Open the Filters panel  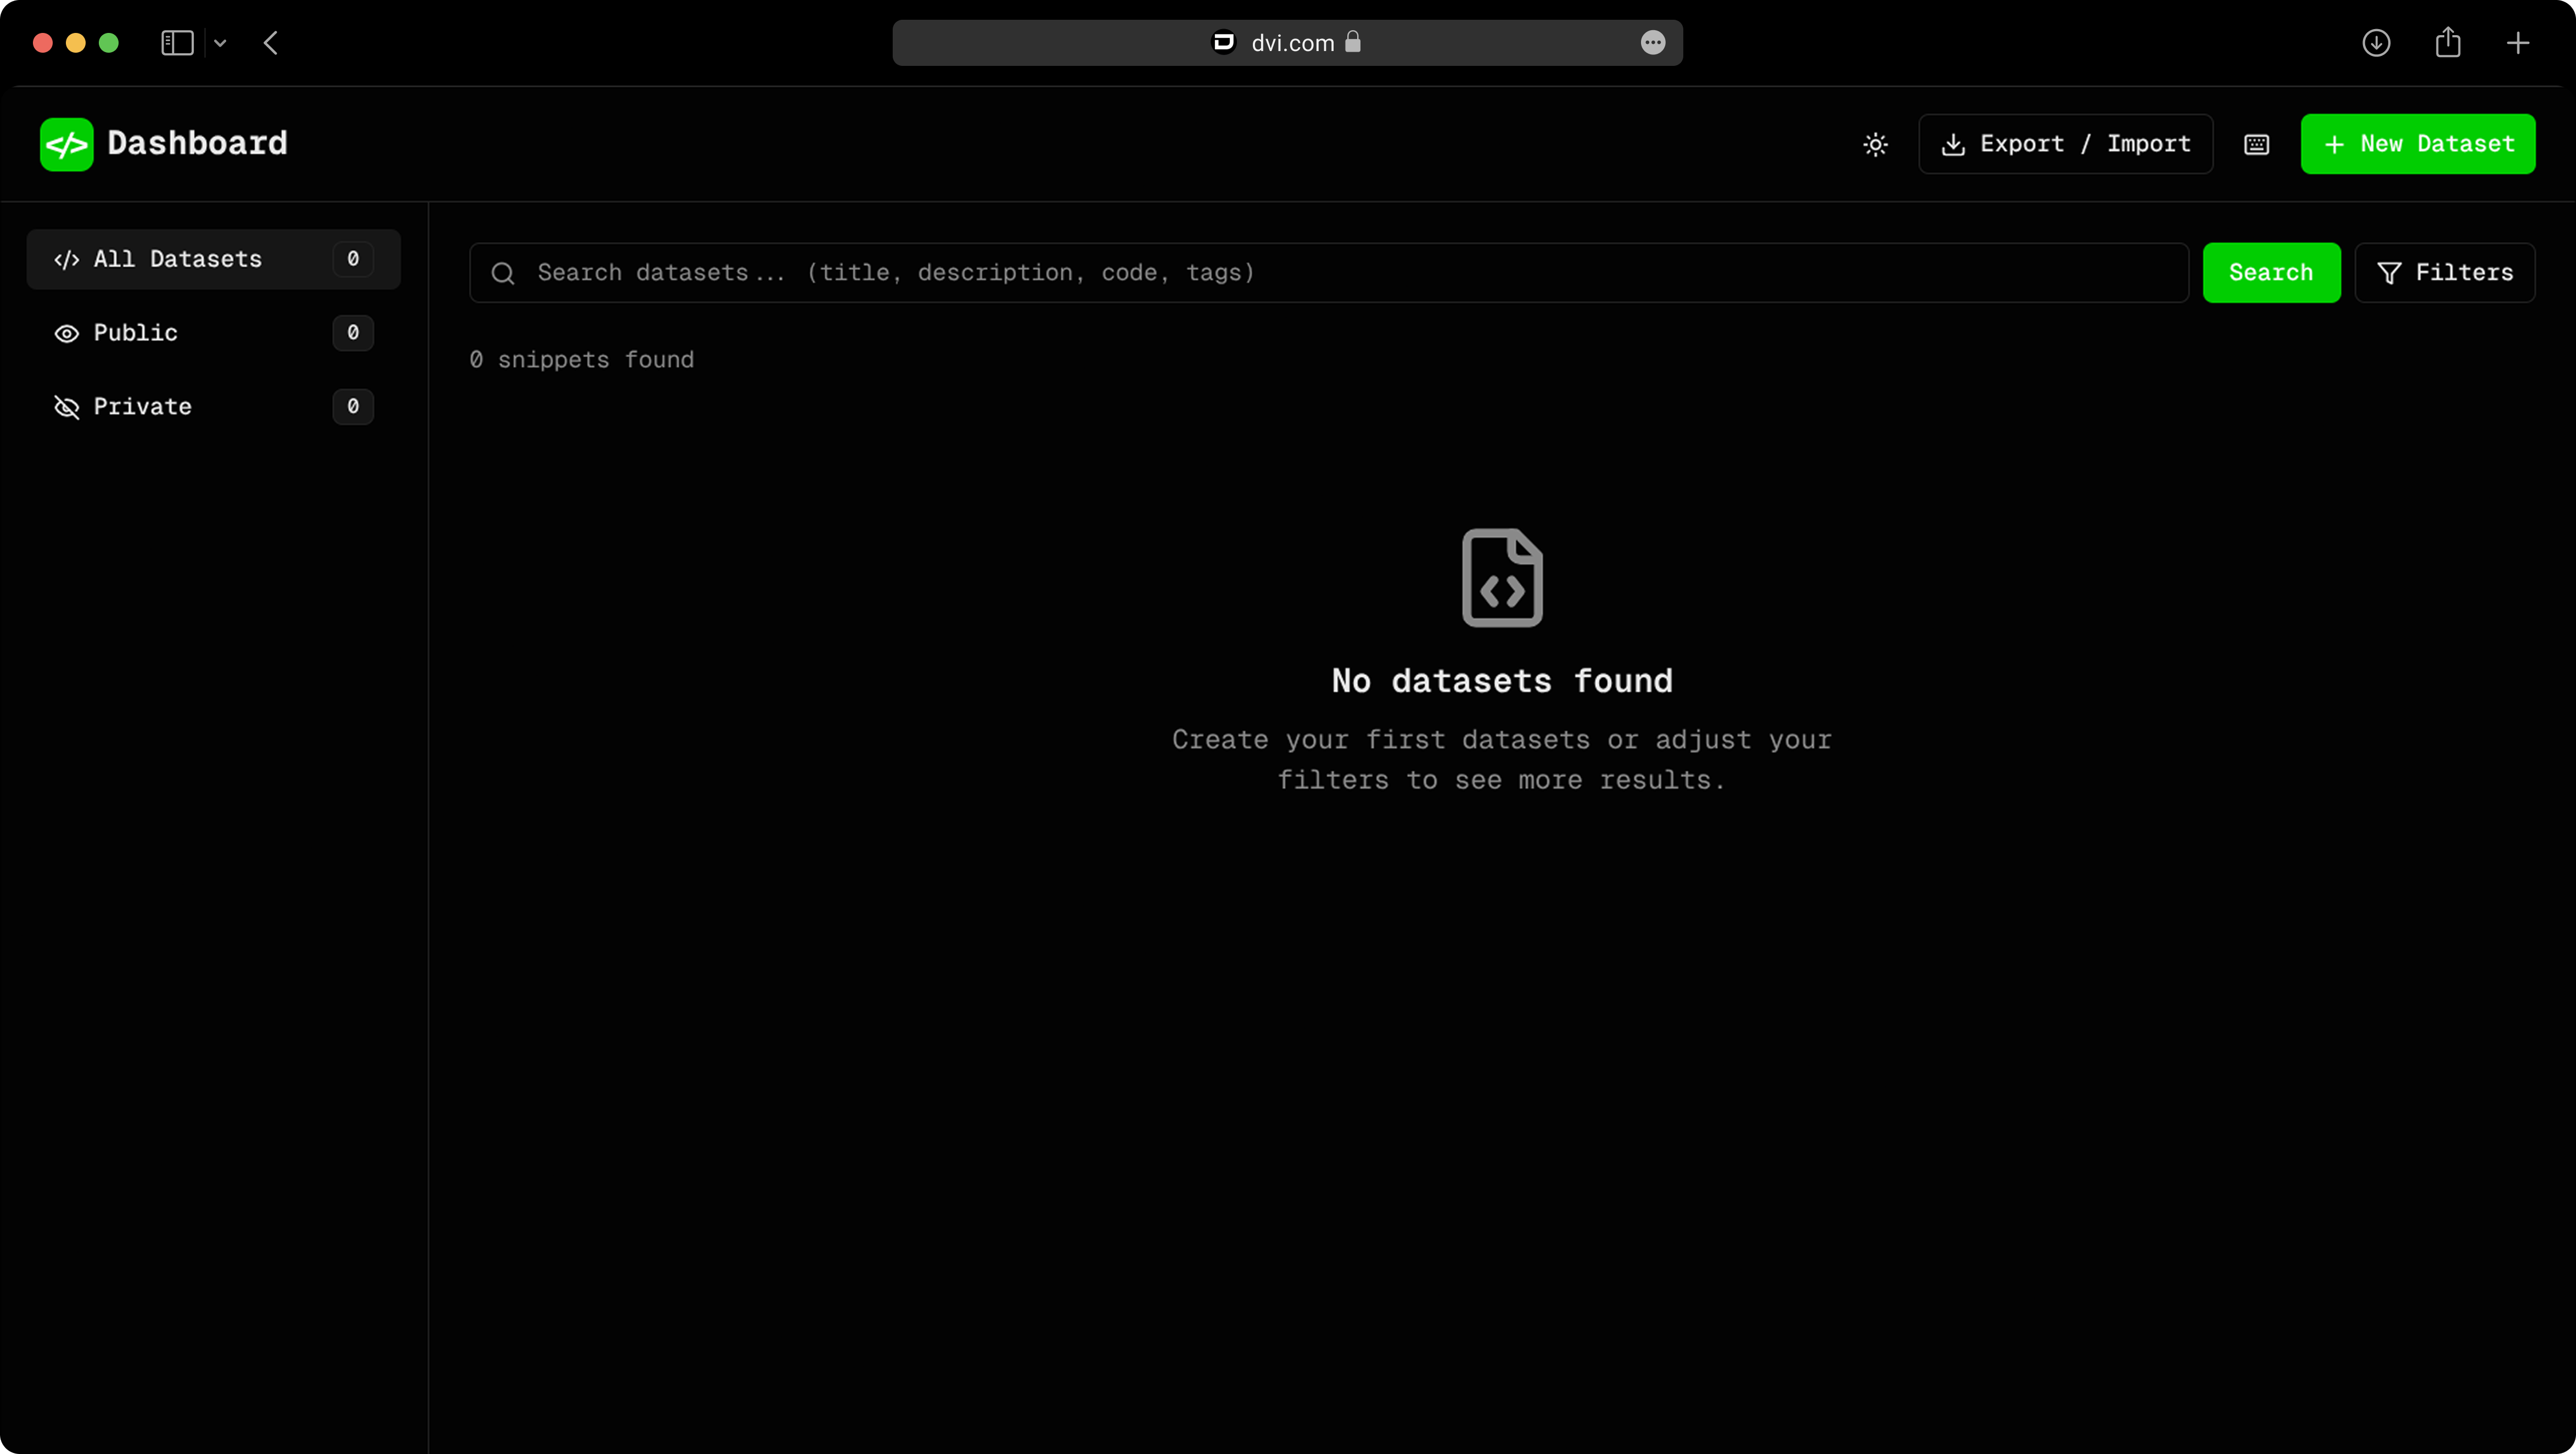pyautogui.click(x=2444, y=272)
